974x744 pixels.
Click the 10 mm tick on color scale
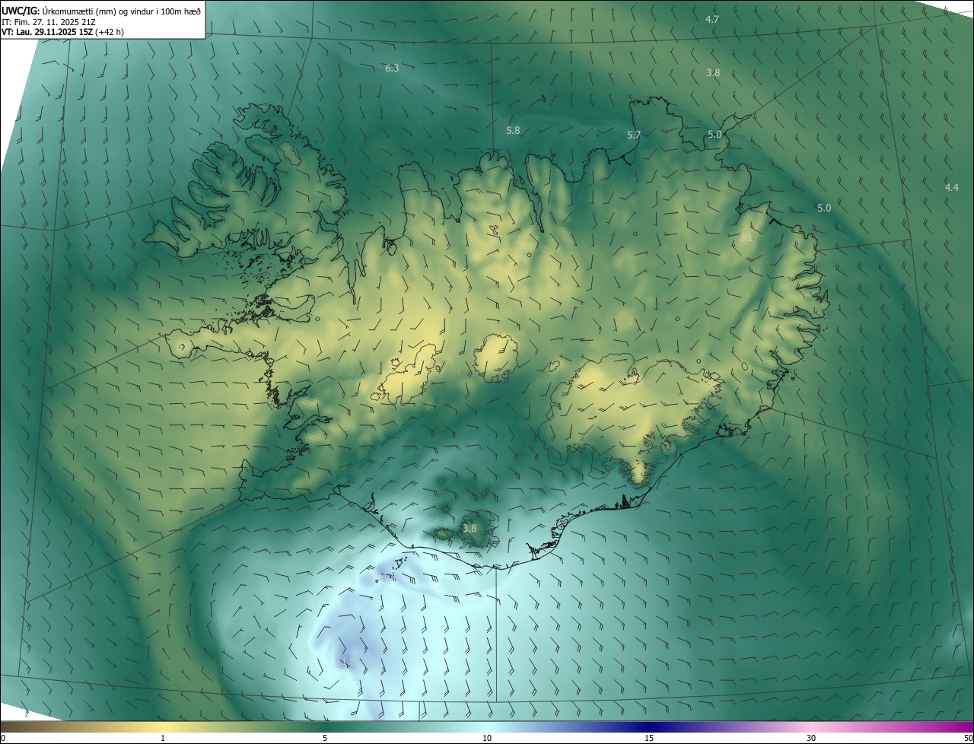tap(487, 738)
